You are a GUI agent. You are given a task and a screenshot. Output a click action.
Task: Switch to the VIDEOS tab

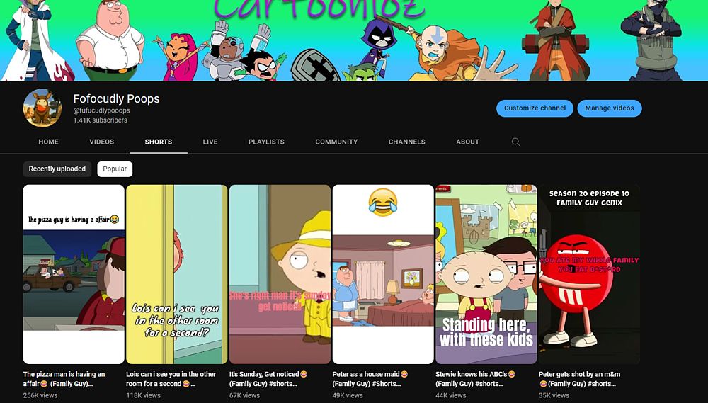[x=101, y=142]
